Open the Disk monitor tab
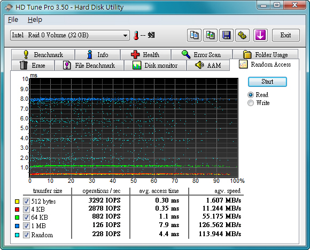 pyautogui.click(x=155, y=66)
